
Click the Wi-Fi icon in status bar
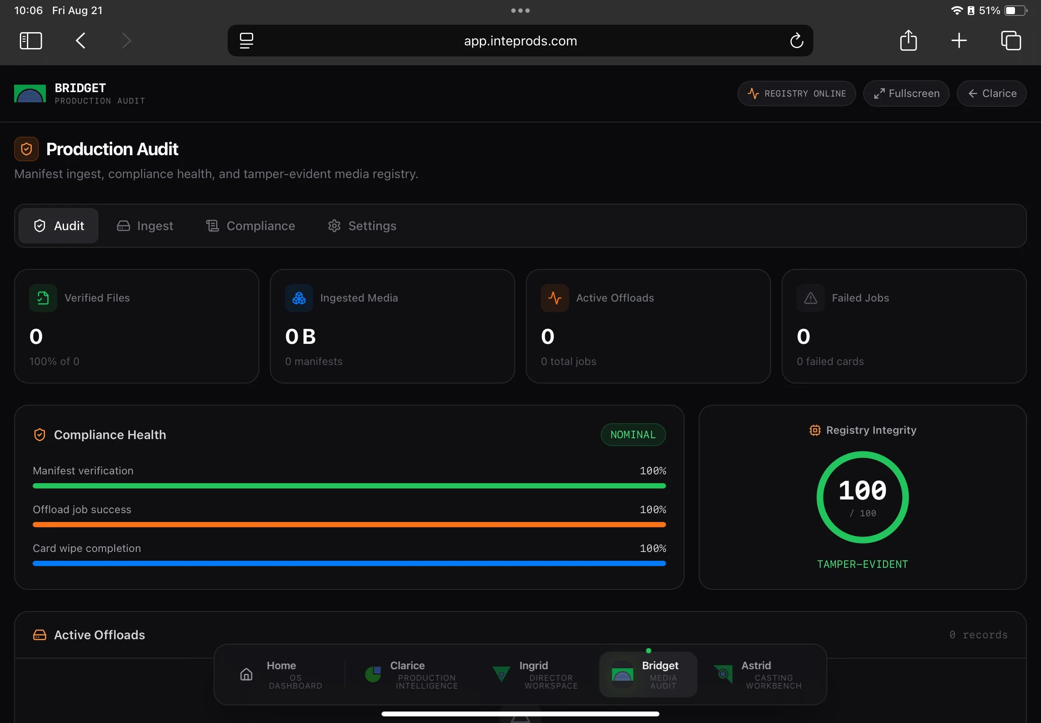click(956, 11)
